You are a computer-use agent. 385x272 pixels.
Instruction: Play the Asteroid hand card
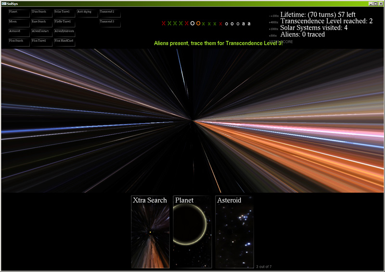tap(234, 232)
